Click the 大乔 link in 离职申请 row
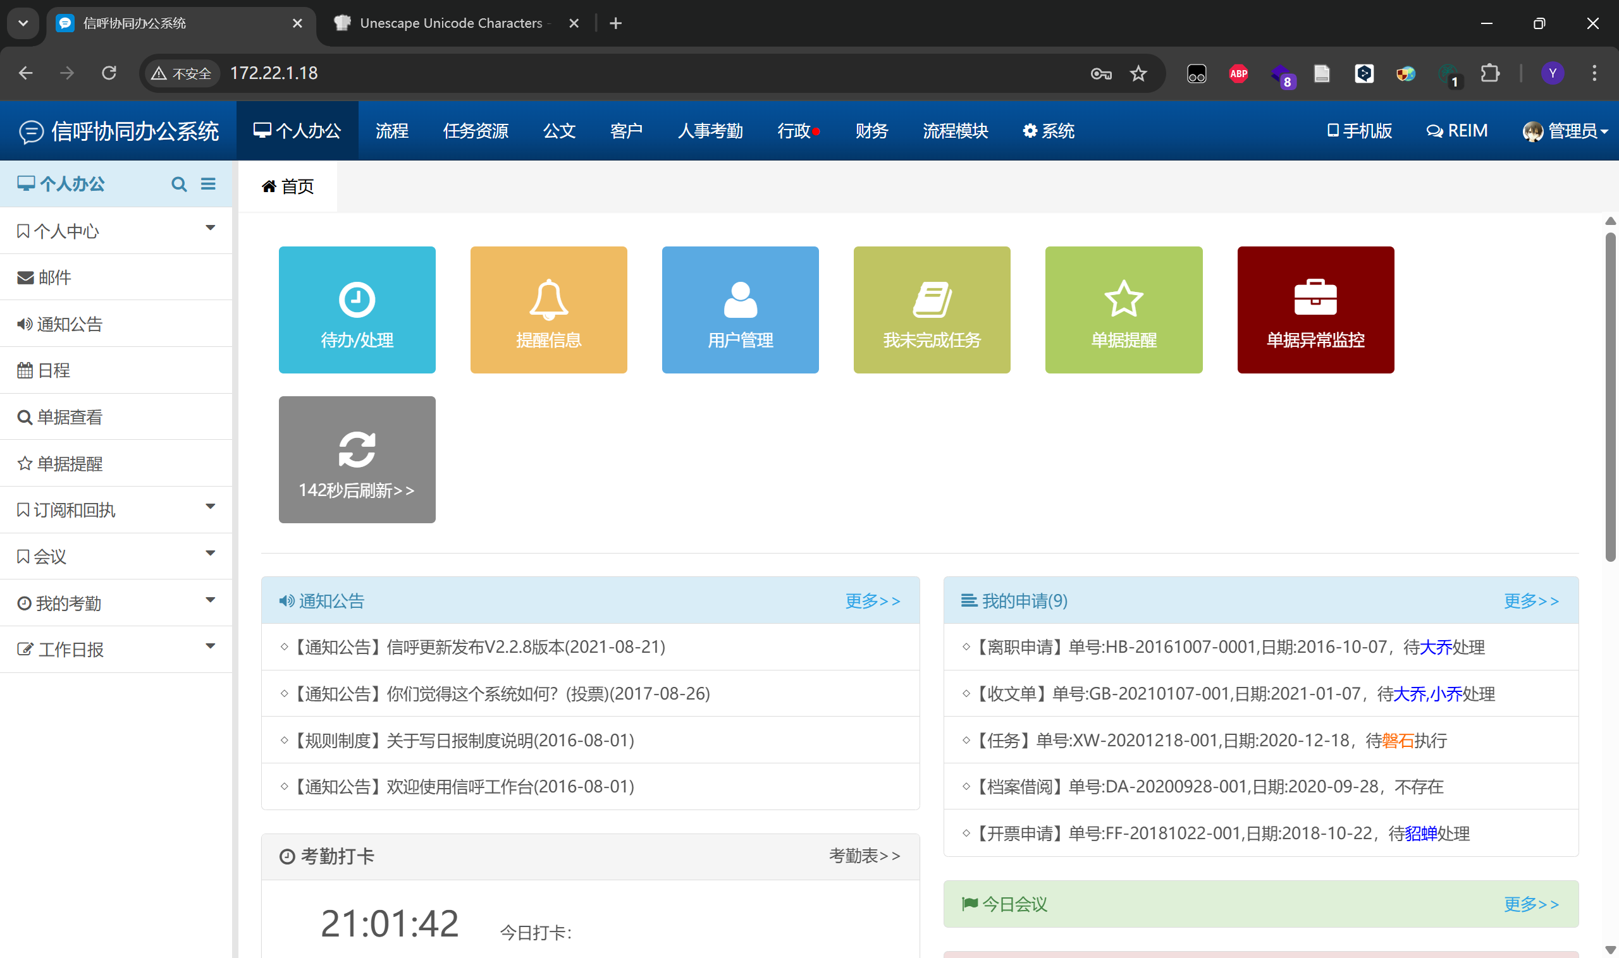1619x958 pixels. click(1436, 647)
